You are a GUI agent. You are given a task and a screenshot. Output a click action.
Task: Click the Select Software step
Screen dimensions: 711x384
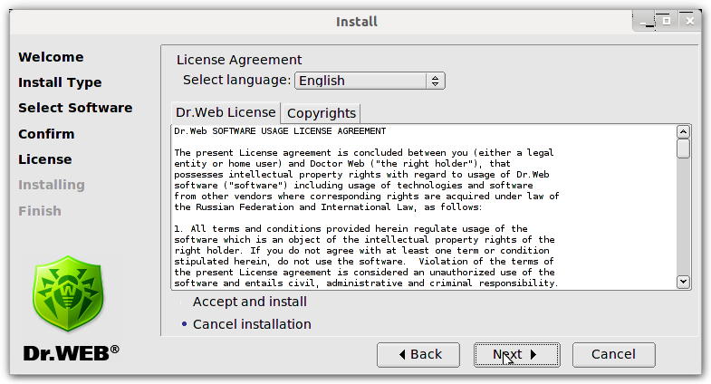[x=75, y=108]
